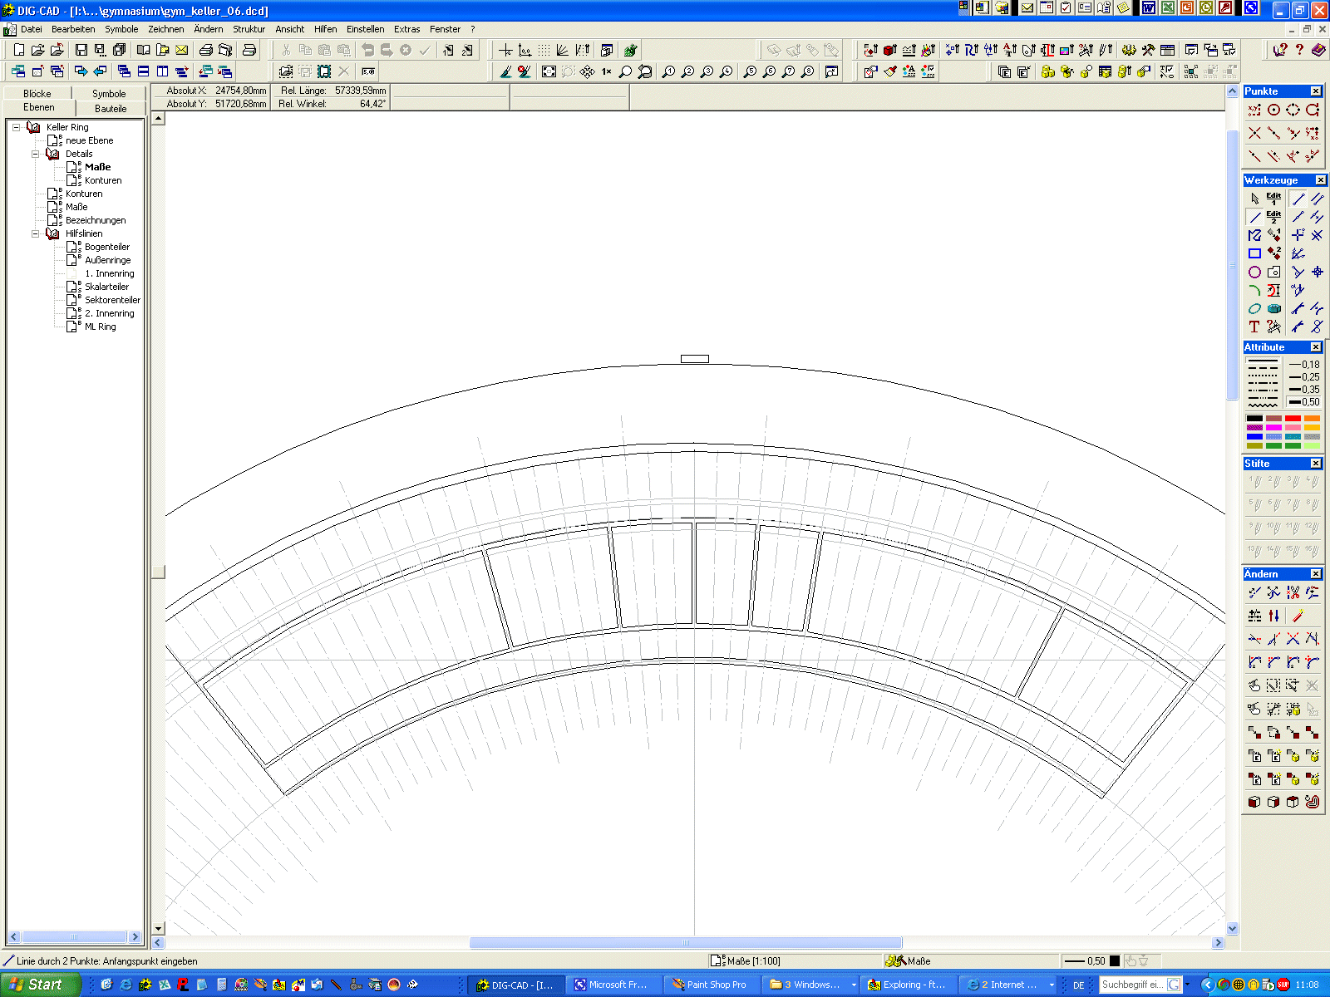Click the magnifier zoom icon in toolbar

coord(626,72)
